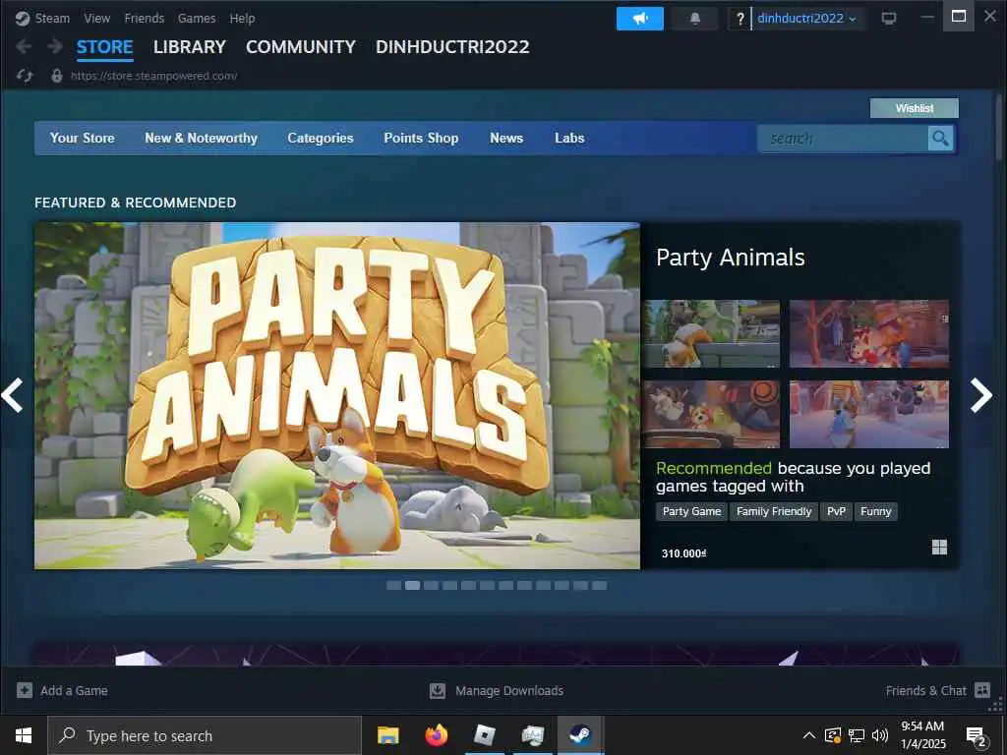Click the magnifier search button in store
Screen dimensions: 1007x755
pos(940,138)
